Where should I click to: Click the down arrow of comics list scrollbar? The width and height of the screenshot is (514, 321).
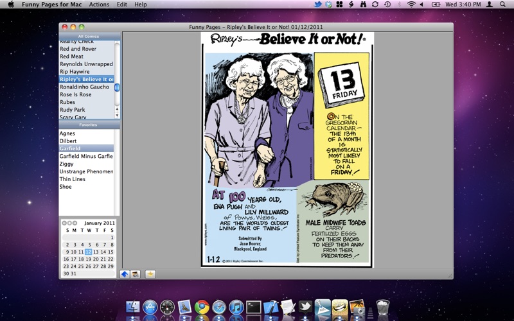coord(117,115)
